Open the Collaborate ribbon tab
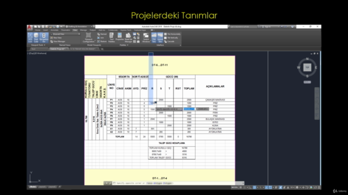Viewport: 348px width, 195px height. 113,30
